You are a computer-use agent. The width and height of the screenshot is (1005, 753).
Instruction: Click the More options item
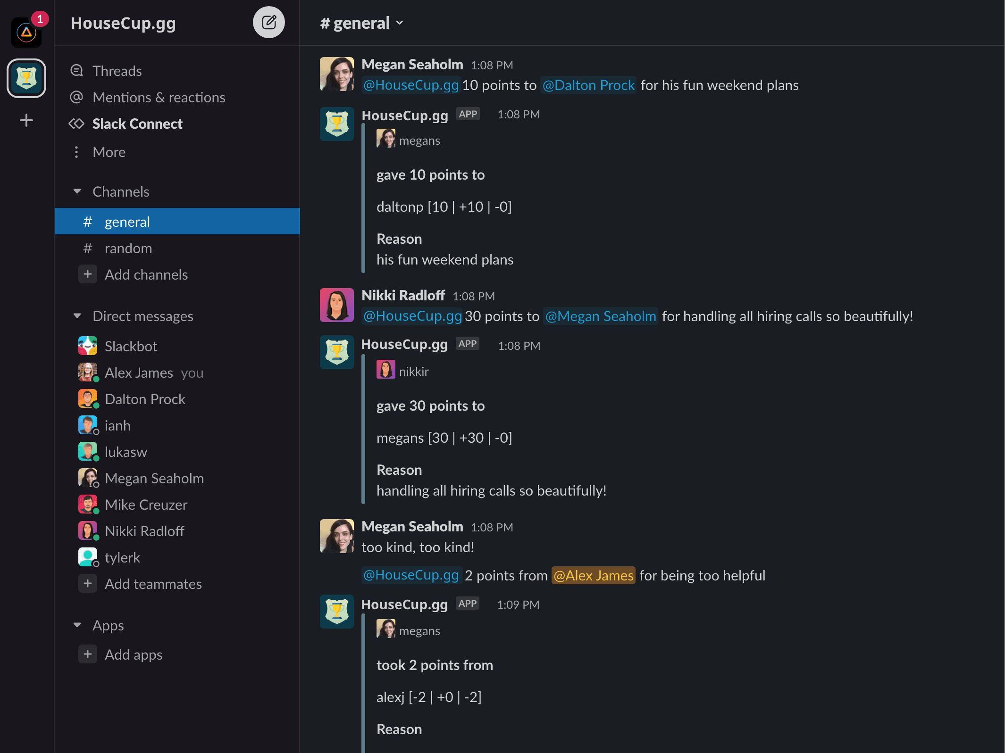point(109,152)
